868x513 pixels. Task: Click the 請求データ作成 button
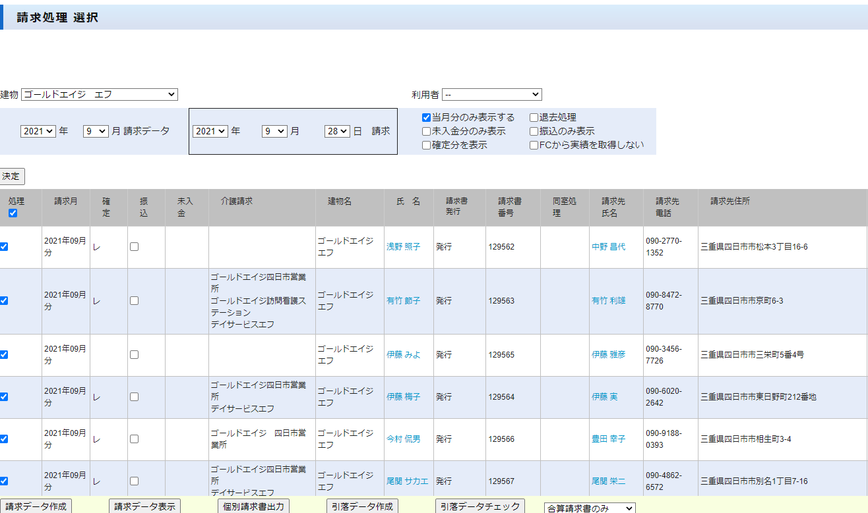pos(36,506)
